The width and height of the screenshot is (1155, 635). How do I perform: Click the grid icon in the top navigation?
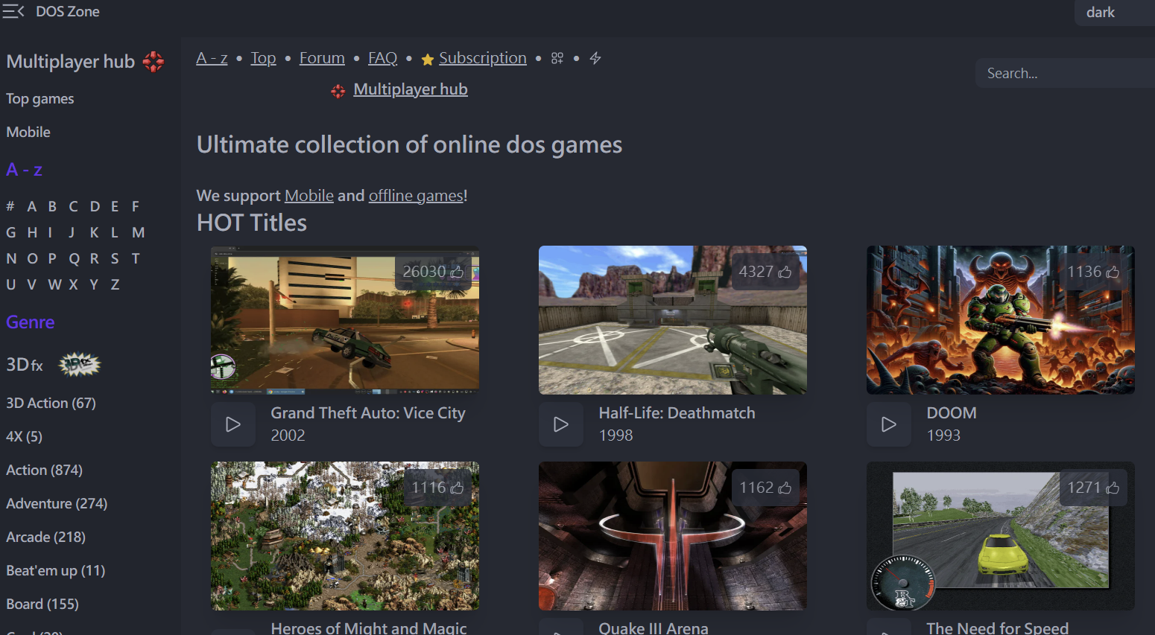(x=557, y=58)
